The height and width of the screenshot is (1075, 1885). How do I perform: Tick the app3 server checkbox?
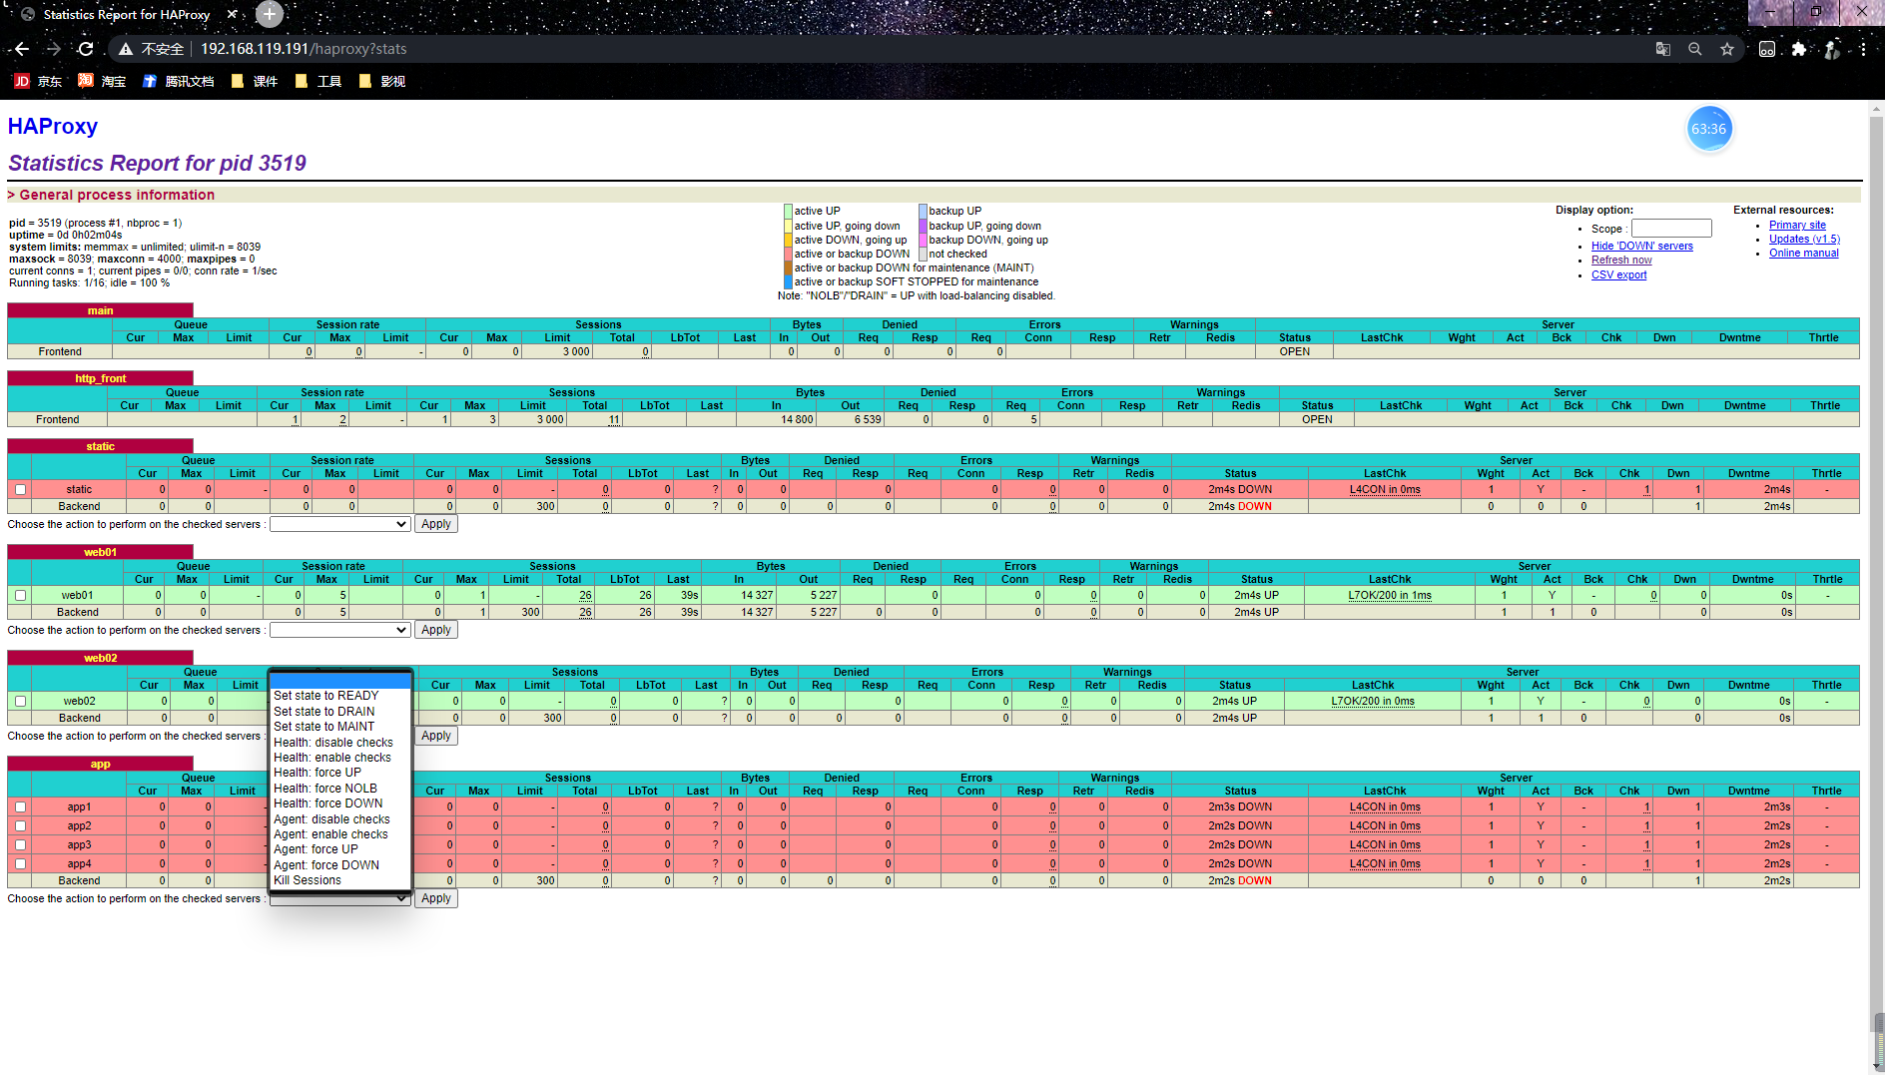[20, 845]
